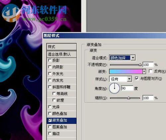Select the 投影 row label

pos(56,60)
